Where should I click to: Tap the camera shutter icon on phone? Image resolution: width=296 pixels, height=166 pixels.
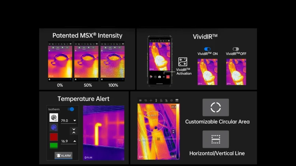tap(159, 77)
